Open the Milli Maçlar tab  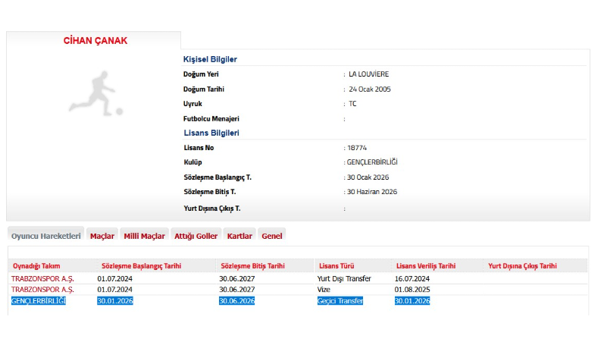(x=144, y=236)
